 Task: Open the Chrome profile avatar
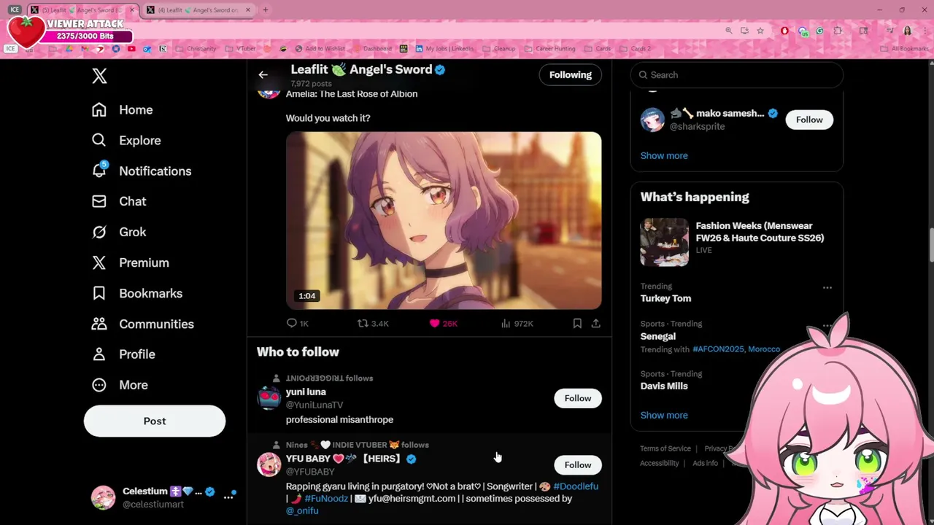click(908, 31)
